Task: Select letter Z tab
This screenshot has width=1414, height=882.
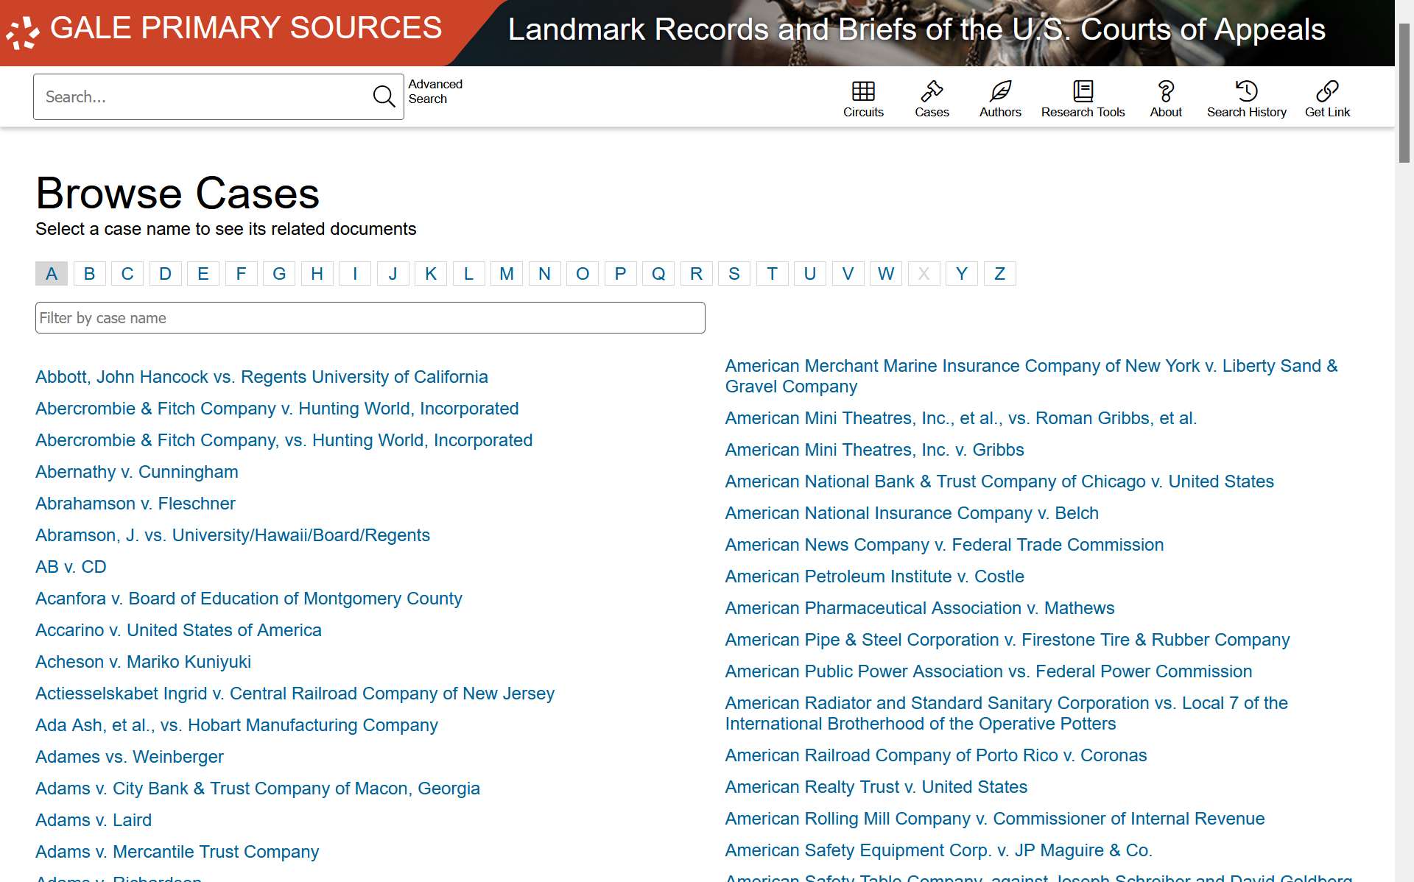Action: [x=999, y=274]
